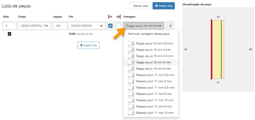Click the Visualização da peça heading

(x=197, y=4)
